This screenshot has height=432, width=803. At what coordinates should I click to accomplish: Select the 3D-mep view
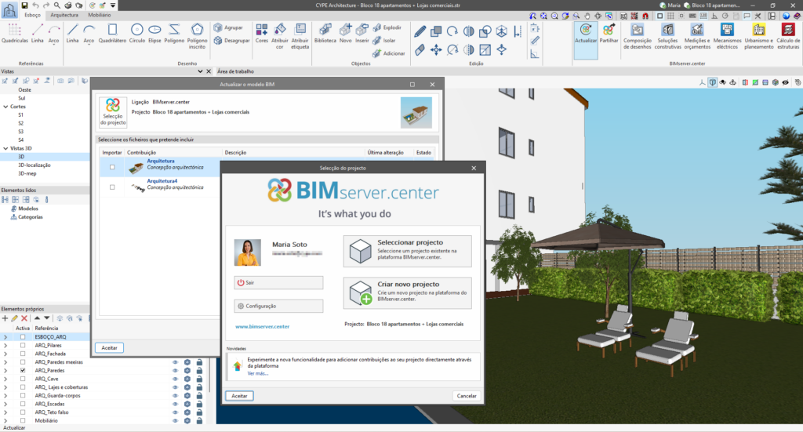point(27,173)
